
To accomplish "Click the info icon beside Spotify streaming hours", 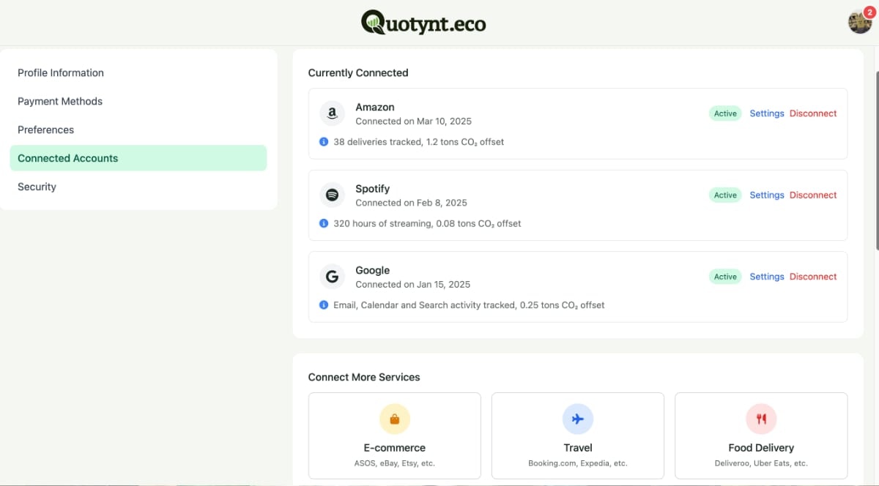I will tap(323, 223).
